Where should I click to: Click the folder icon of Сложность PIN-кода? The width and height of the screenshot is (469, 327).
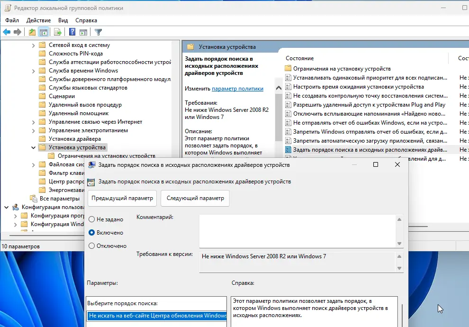pos(43,54)
